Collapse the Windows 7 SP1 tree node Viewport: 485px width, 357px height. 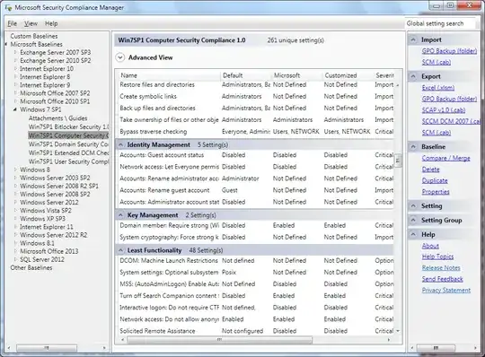tap(15, 109)
